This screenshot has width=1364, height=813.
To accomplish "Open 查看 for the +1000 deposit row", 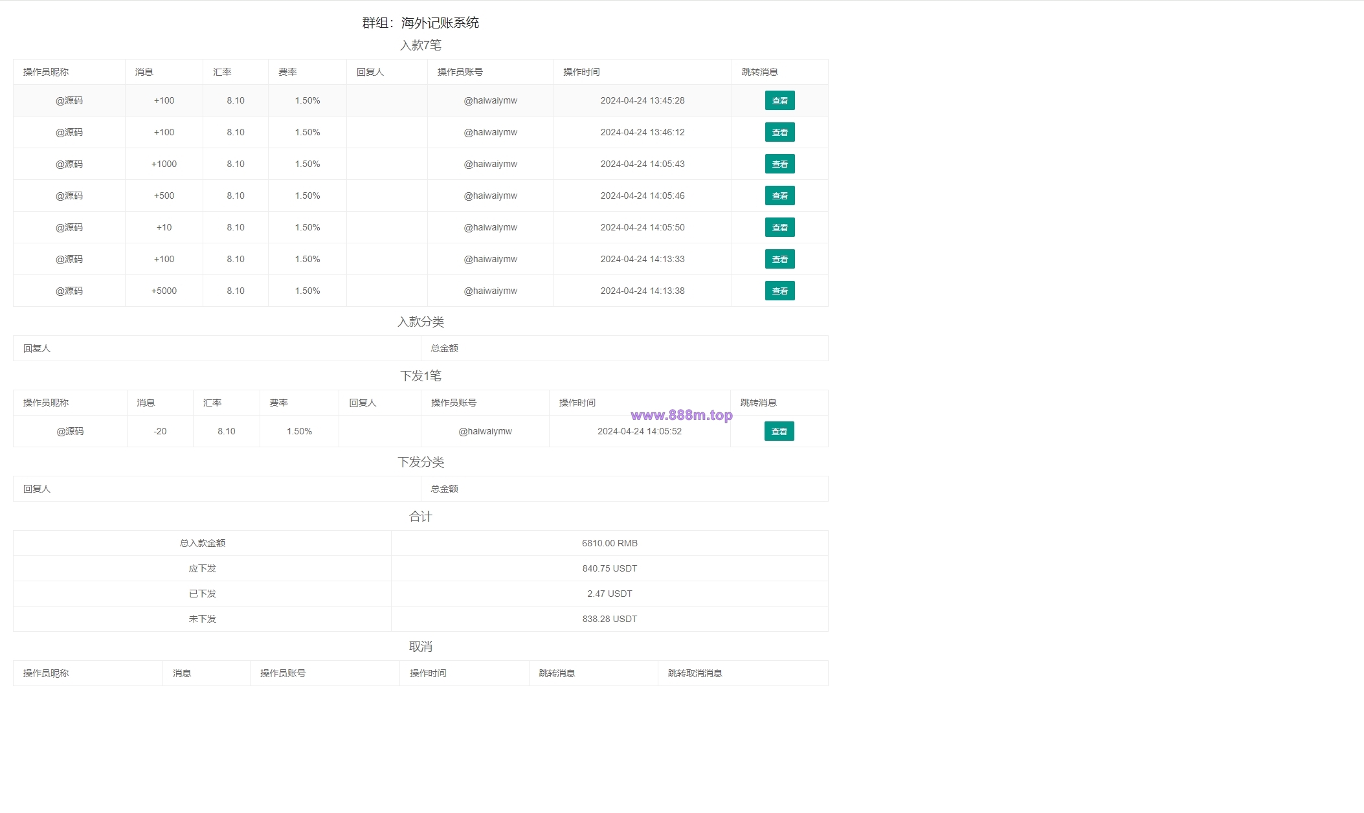I will point(779,164).
